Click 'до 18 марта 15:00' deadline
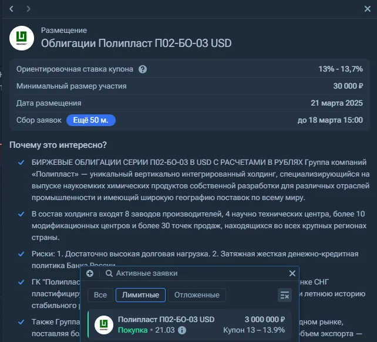377x342 pixels. 330,120
